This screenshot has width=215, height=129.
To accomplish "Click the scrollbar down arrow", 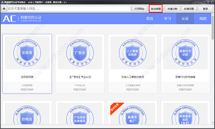I will pos(213,123).
